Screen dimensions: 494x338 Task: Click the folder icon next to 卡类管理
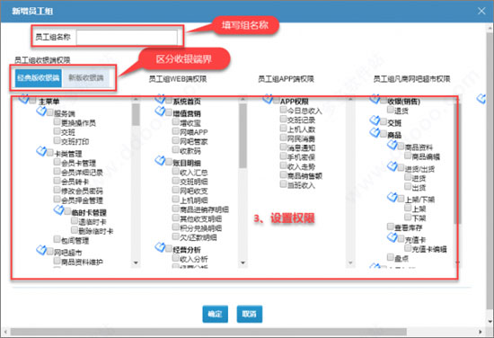pos(41,151)
